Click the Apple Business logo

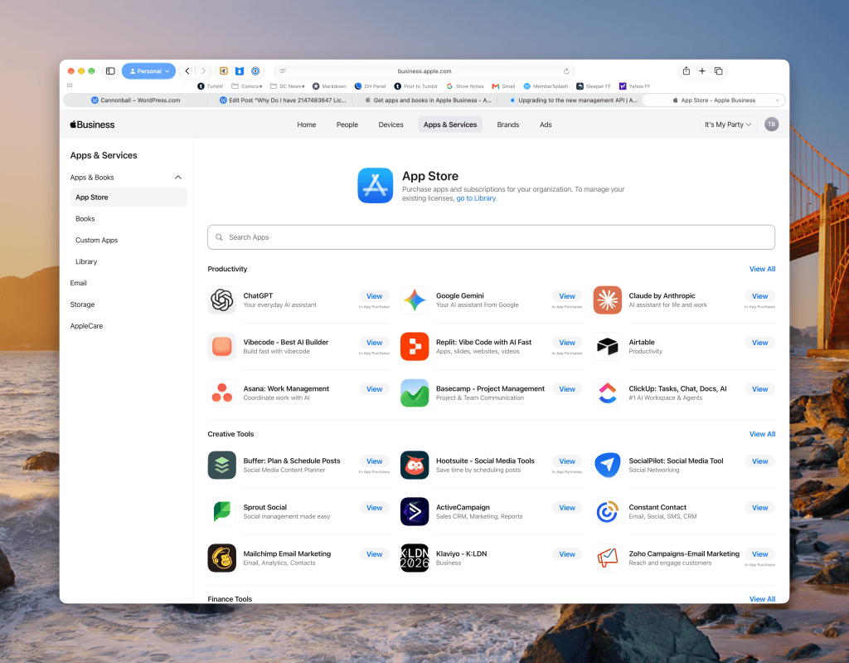tap(92, 124)
